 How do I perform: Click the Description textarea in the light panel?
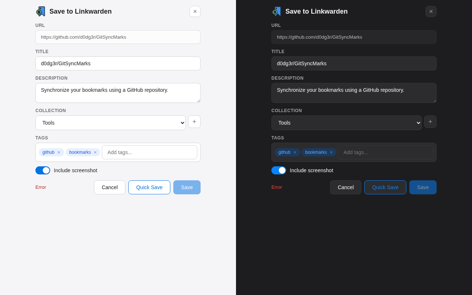click(118, 93)
